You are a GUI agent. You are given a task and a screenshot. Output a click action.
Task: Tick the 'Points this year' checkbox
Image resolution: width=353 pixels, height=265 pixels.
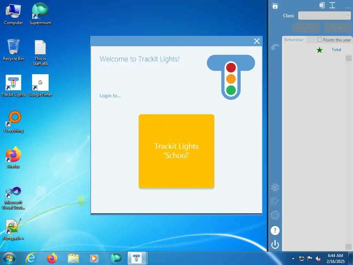coord(320,40)
